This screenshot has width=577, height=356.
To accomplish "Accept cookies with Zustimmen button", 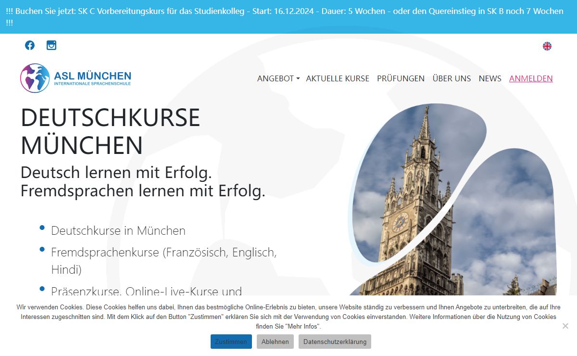I will 231,342.
